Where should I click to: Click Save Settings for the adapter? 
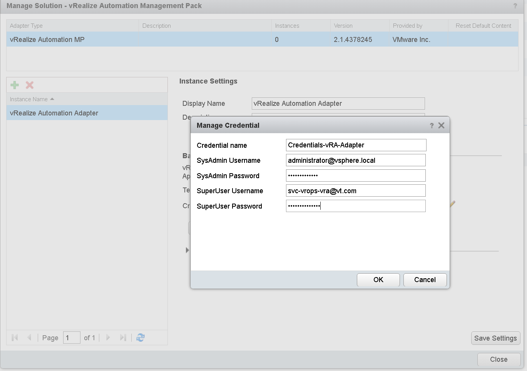[495, 338]
